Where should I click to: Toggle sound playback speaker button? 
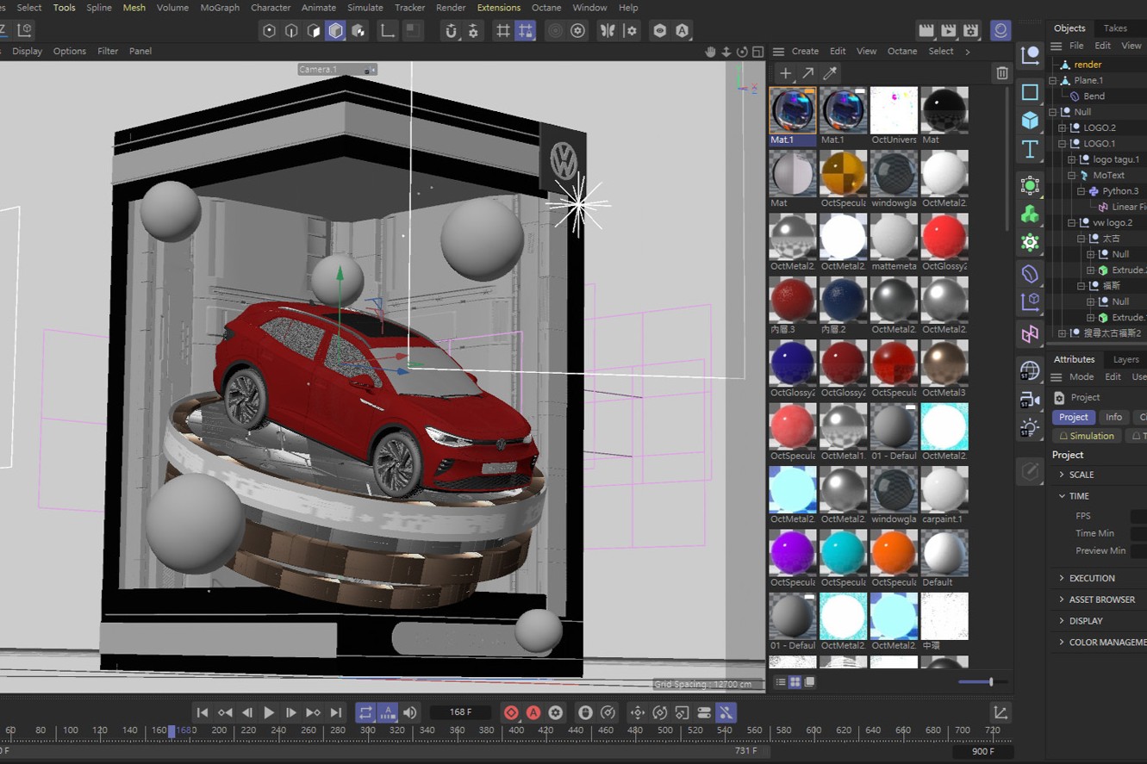click(x=410, y=712)
